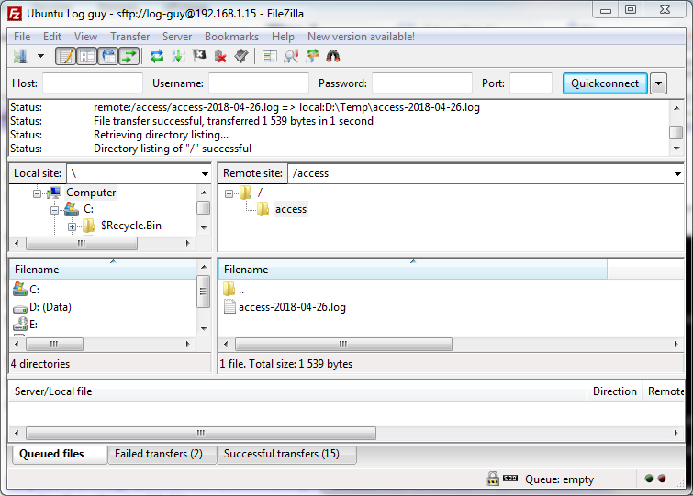Viewport: 693px width, 496px height.
Task: Click into the Username field
Action: coord(259,83)
